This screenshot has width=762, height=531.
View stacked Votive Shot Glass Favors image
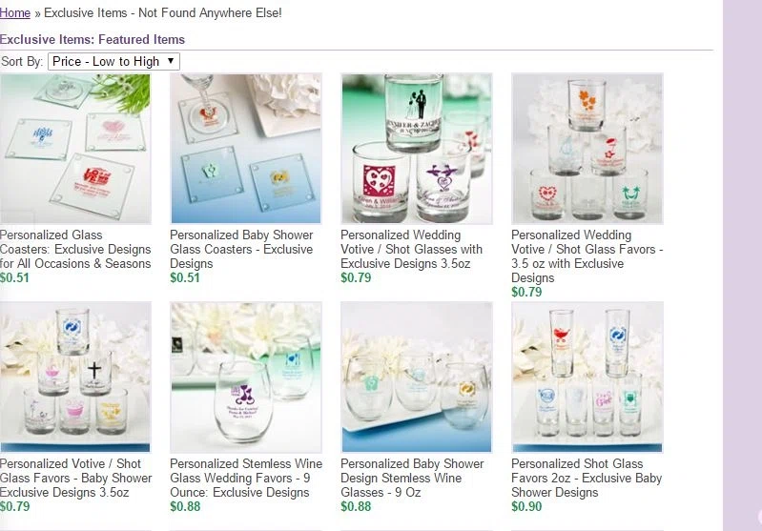587,149
